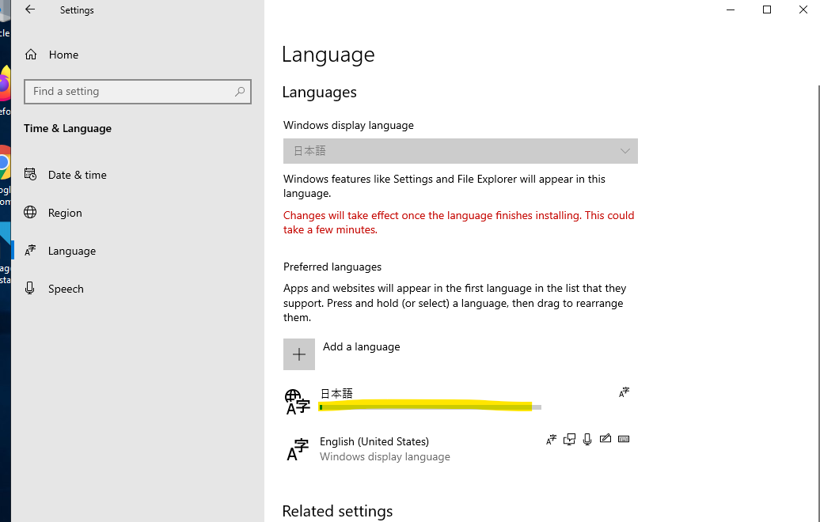
Task: Click the display language feature icon for English
Action: click(551, 440)
